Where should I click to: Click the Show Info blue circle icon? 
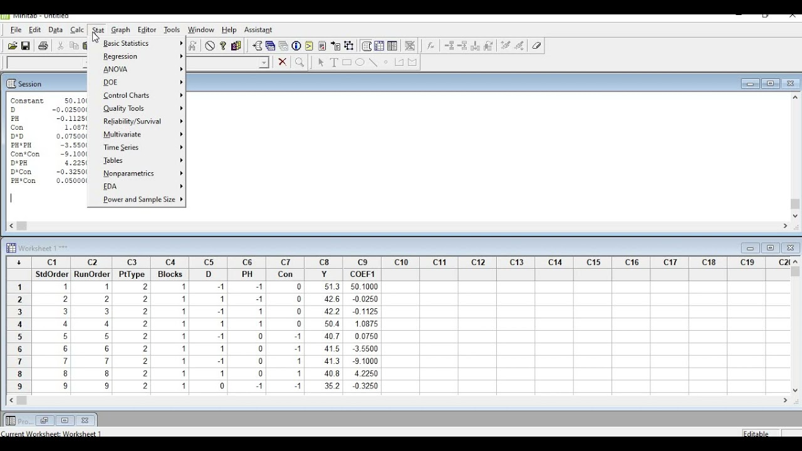point(296,46)
